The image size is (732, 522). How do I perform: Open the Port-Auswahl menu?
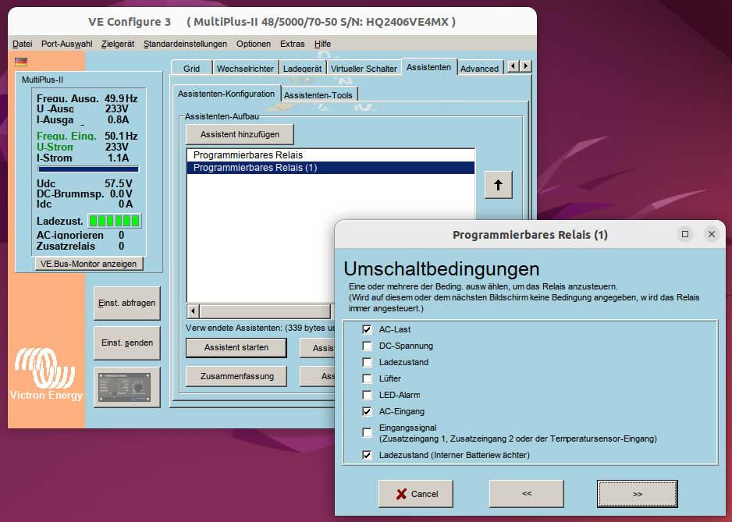[67, 44]
